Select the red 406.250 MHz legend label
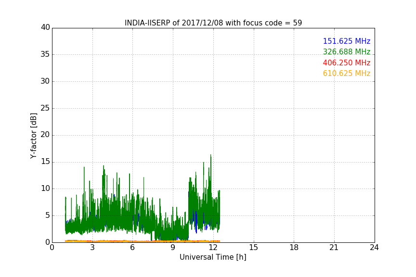Screen dimensions: 416x277 click(347, 63)
